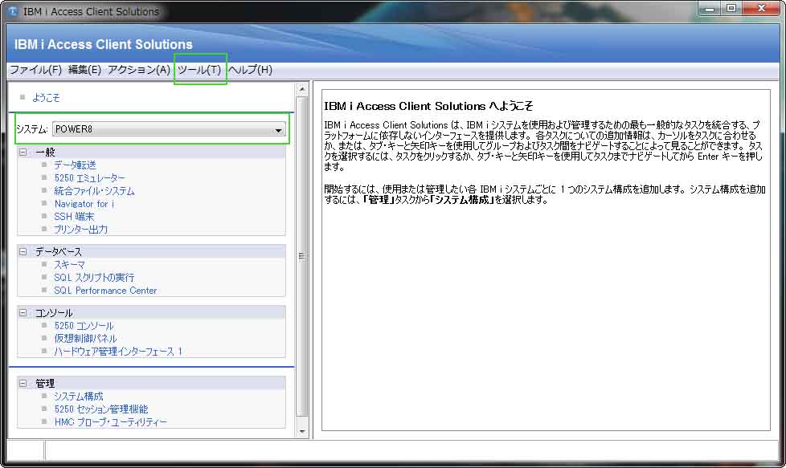Open プリンター出力
The width and height of the screenshot is (786, 468).
point(80,230)
